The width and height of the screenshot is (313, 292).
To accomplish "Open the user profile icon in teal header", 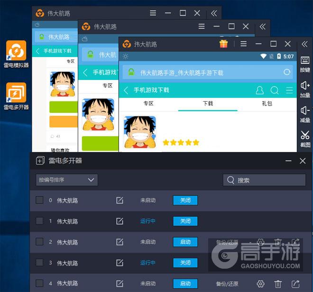I will [x=259, y=90].
